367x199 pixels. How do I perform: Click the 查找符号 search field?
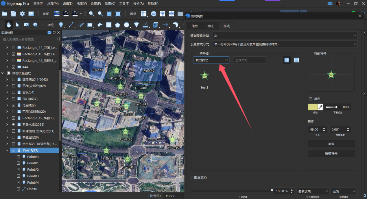[250, 60]
